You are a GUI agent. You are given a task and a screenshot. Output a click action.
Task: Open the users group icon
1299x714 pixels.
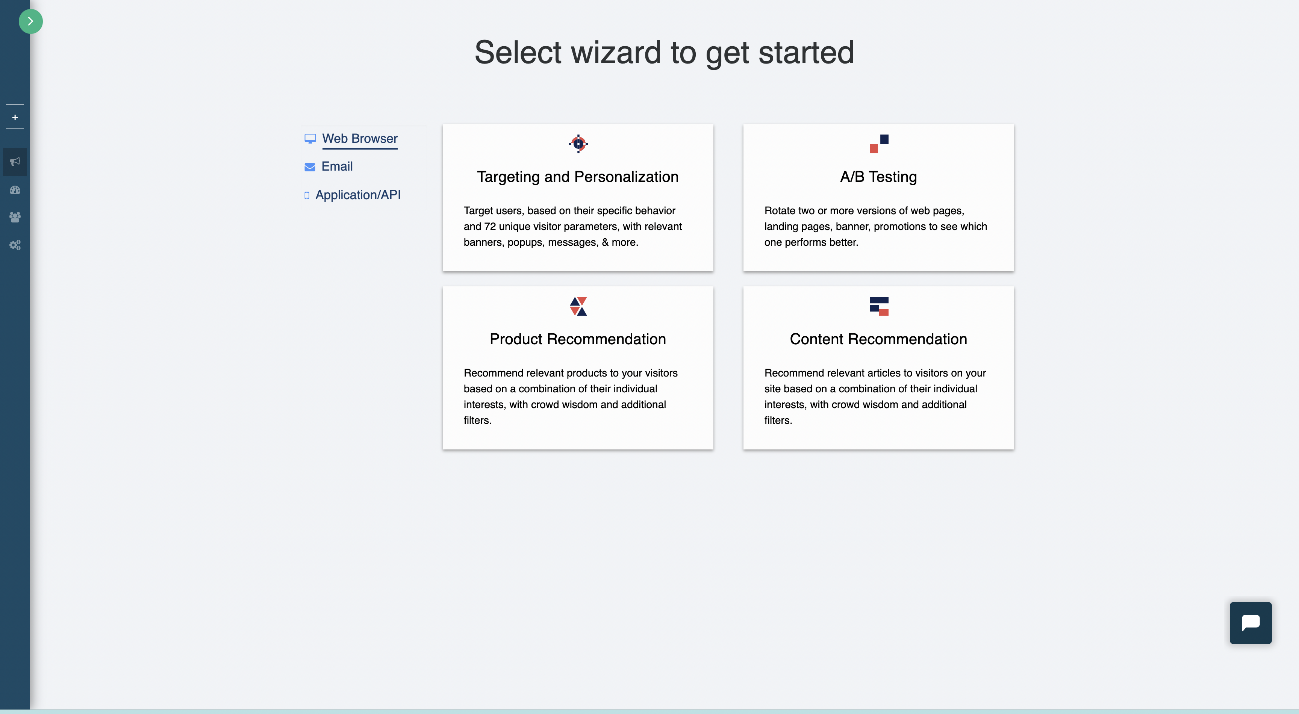tap(15, 217)
